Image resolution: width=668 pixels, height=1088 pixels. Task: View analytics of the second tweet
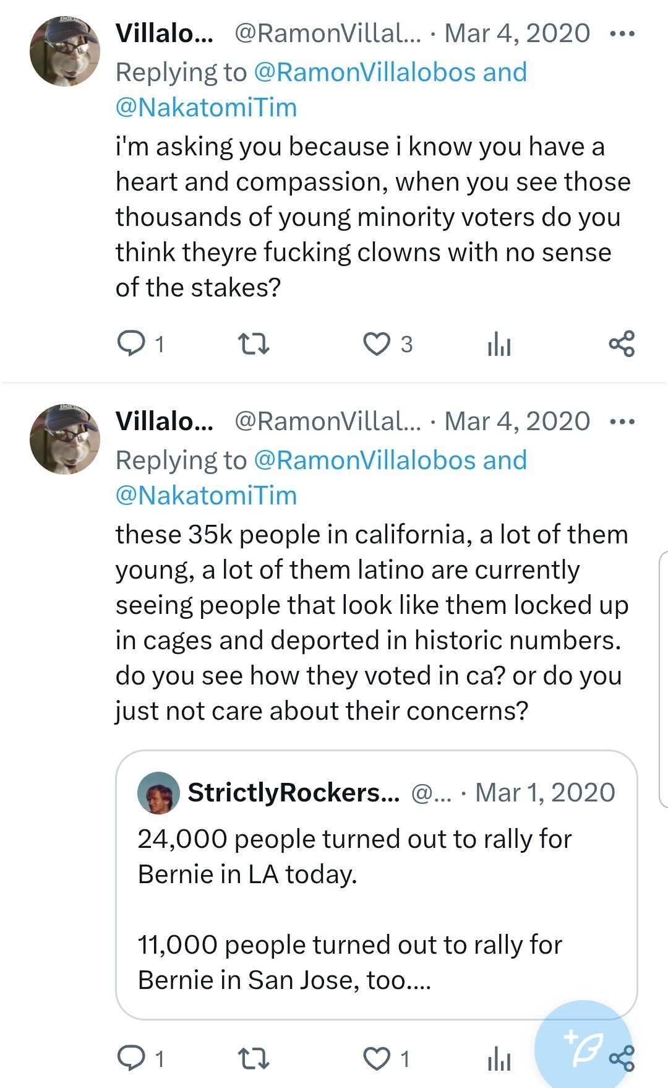click(499, 1060)
